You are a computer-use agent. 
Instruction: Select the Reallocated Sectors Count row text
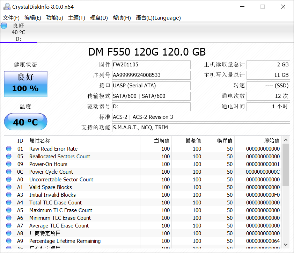pyautogui.click(x=60, y=157)
